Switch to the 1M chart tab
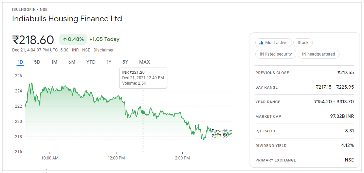The width and height of the screenshot is (364, 173). [x=54, y=62]
